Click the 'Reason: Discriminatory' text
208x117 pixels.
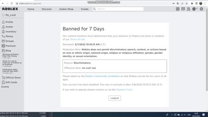pos(77,63)
